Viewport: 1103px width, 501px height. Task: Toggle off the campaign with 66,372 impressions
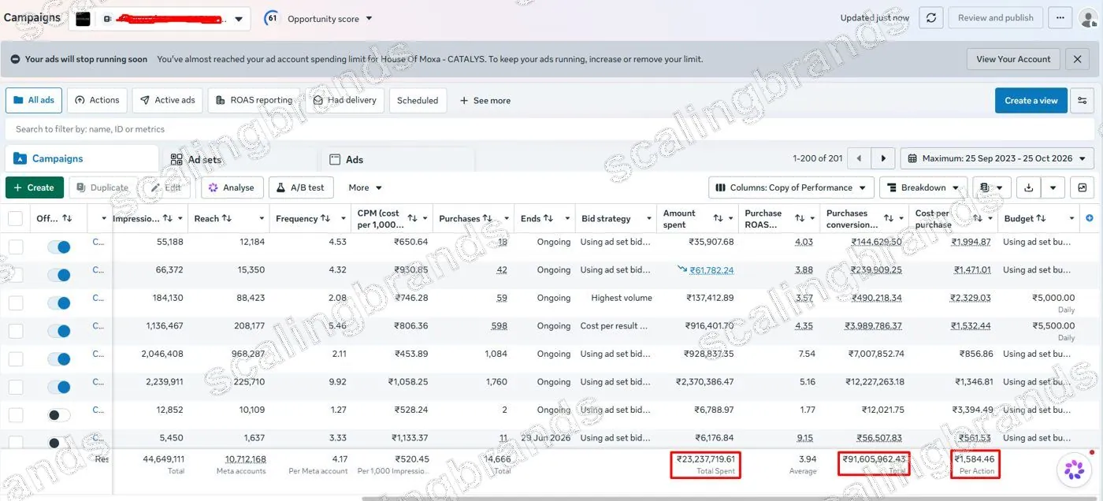pos(59,275)
